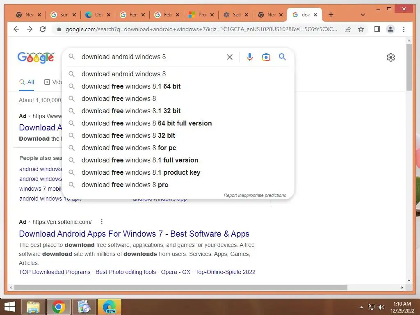Select suggestion 'download free windows 8 32 bit'
Screen dimensions: 420x315
(178, 135)
